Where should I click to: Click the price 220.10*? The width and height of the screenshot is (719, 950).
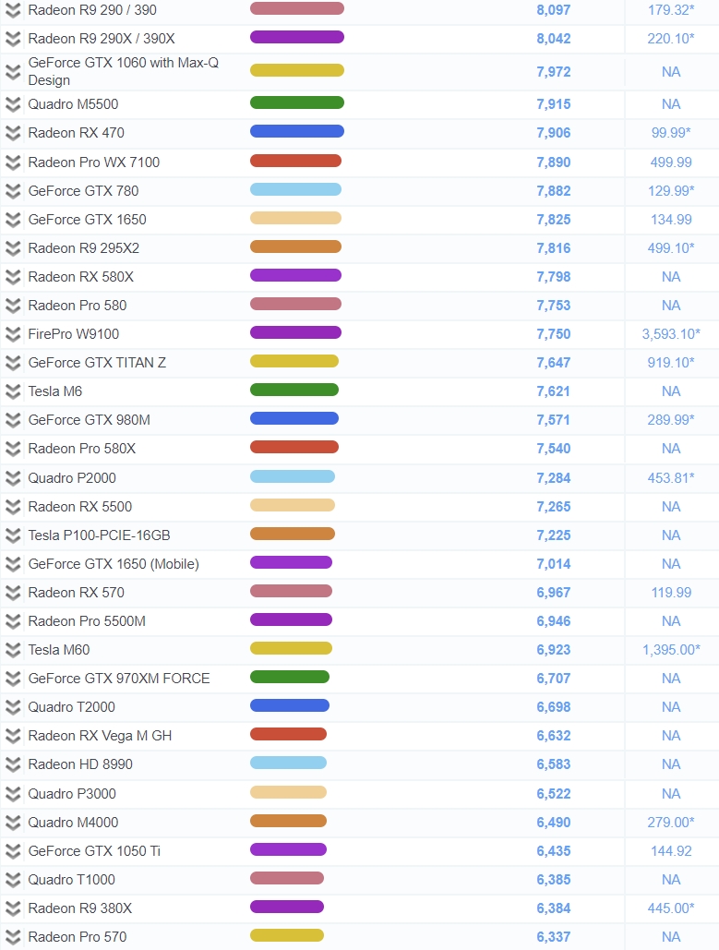coord(671,39)
